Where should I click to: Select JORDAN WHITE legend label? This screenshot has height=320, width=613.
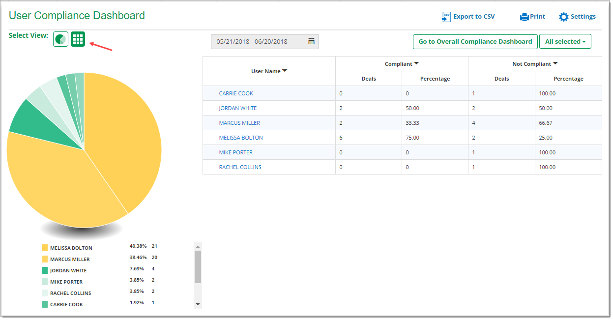(68, 271)
